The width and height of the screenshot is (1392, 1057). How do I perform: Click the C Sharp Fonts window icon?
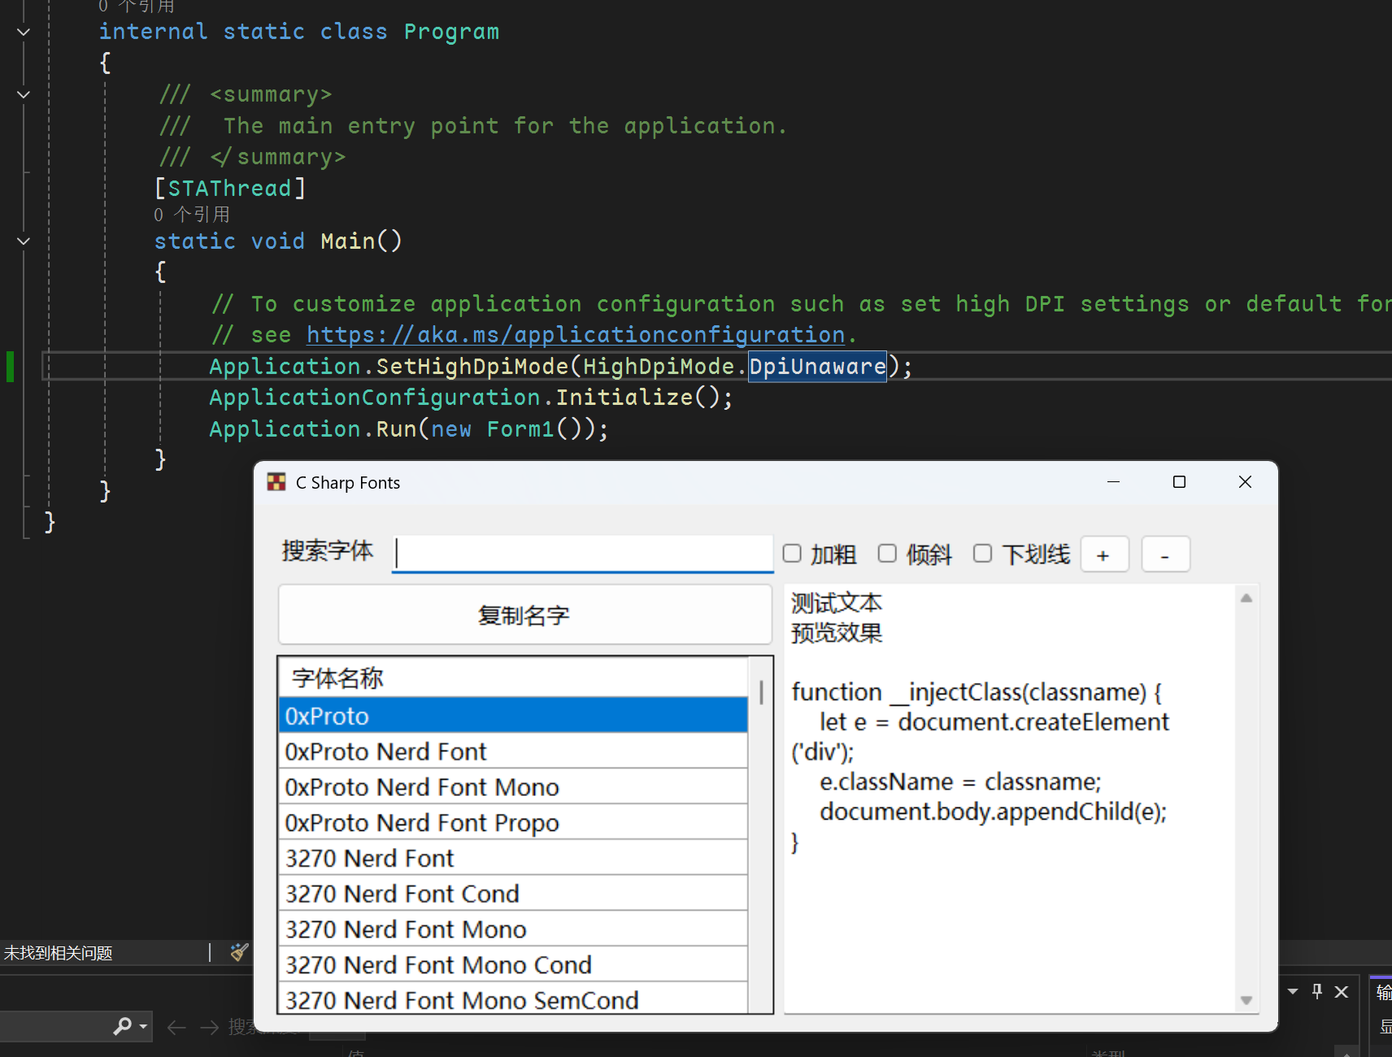tap(276, 482)
